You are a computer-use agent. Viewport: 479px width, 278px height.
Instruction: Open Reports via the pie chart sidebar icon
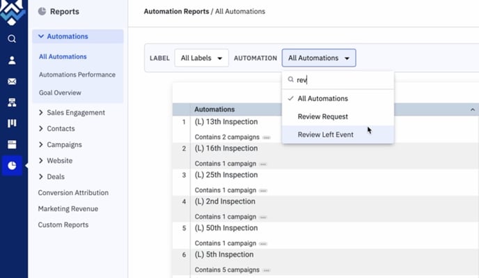click(12, 165)
